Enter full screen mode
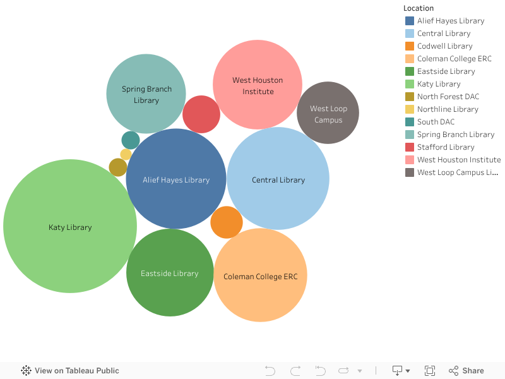505x379 pixels. point(430,371)
